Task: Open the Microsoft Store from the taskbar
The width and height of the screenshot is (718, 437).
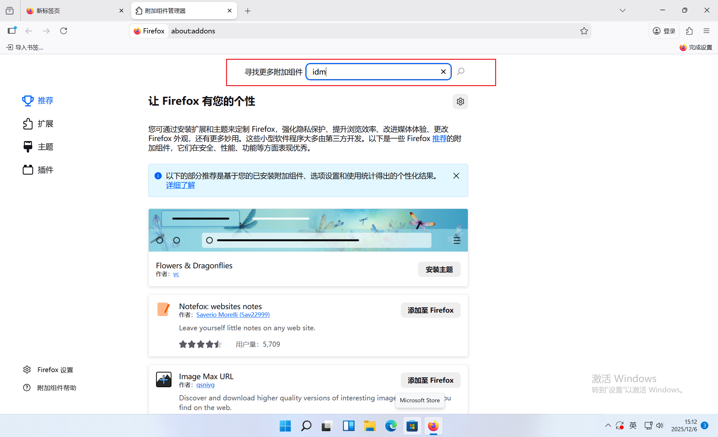Action: (412, 426)
